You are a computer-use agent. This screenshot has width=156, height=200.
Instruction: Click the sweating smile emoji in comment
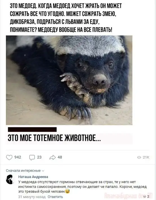point(67,191)
